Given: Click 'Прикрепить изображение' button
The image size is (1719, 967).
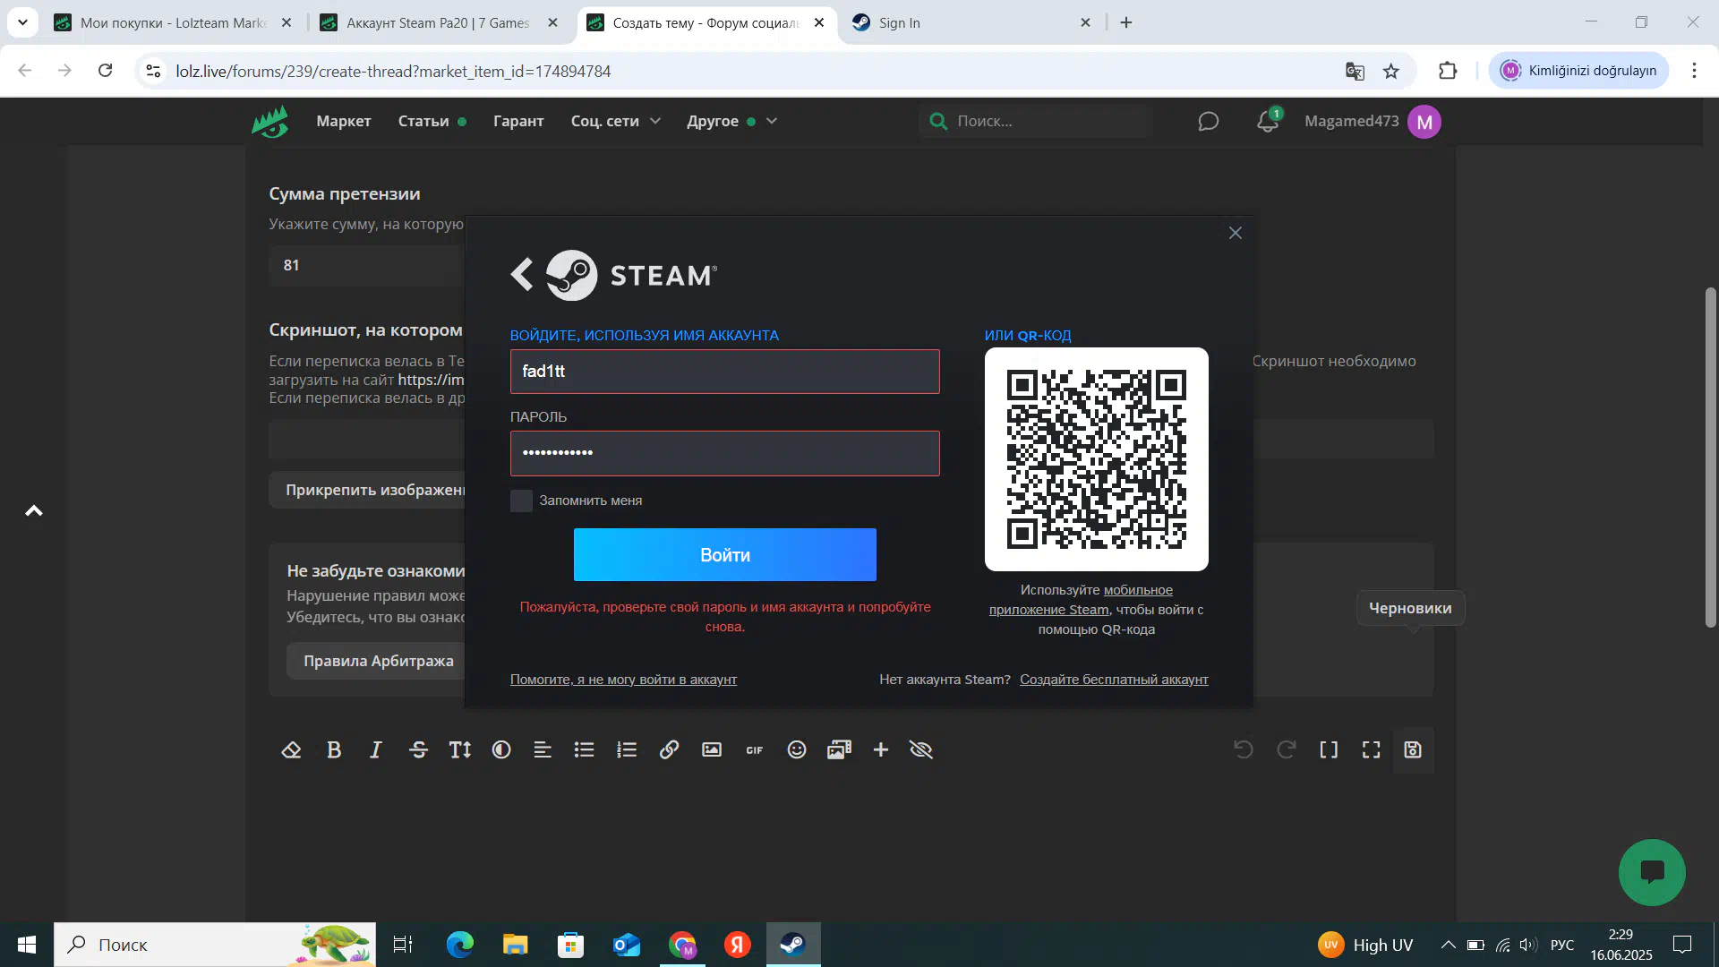Looking at the screenshot, I should (375, 490).
